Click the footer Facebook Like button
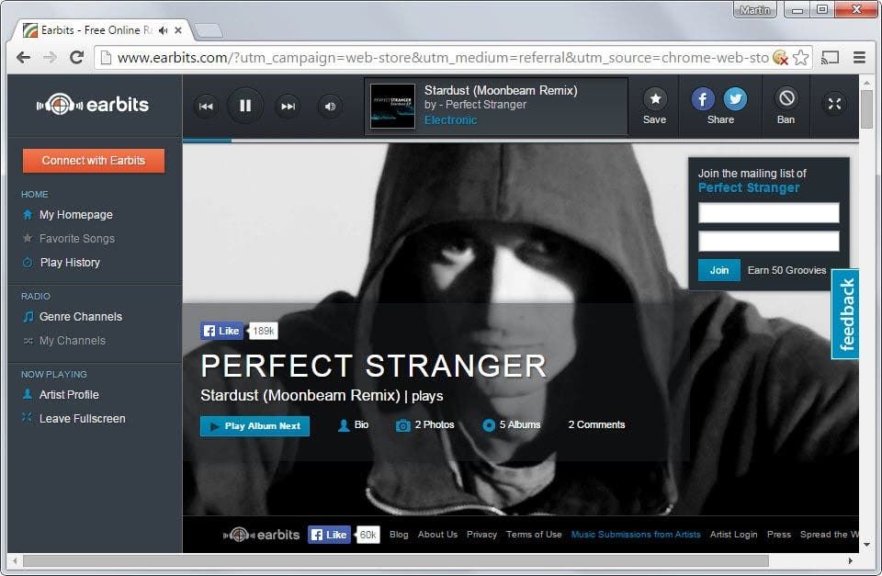This screenshot has height=576, width=882. [x=329, y=535]
